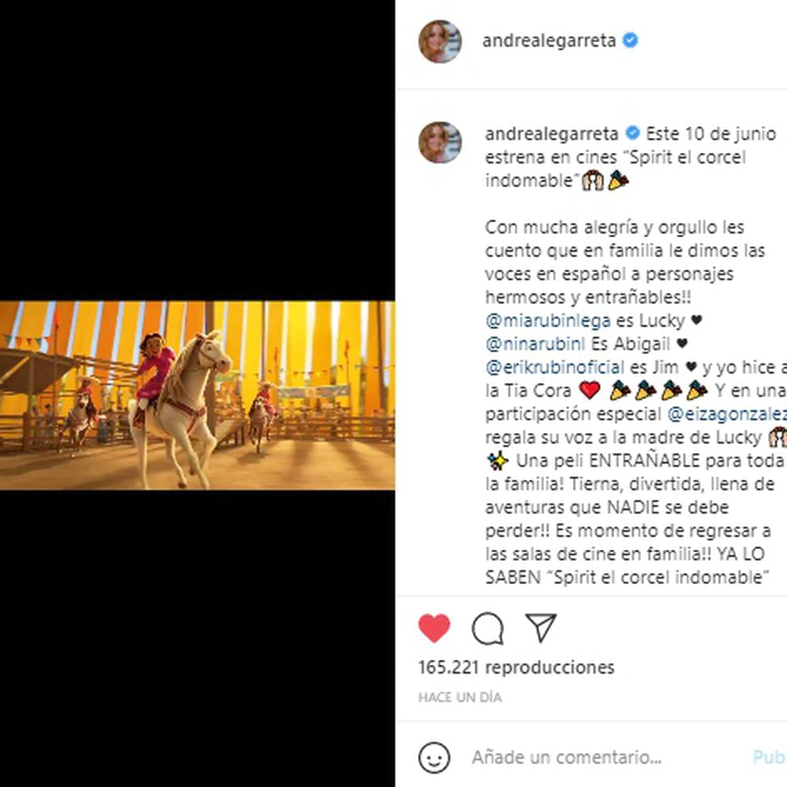View the 165.221 reproducciones count
The image size is (787, 787).
[x=516, y=667]
